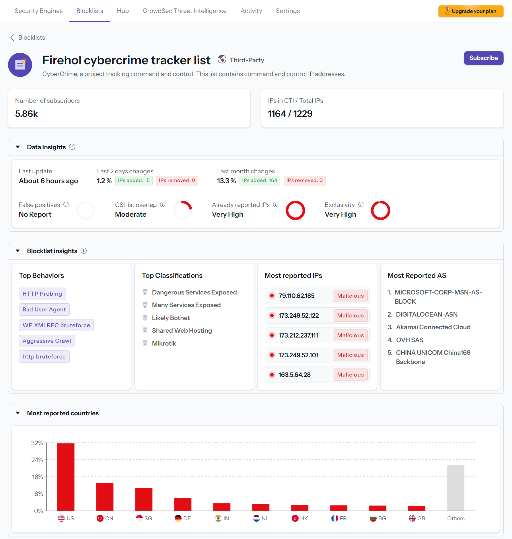Click the US flag icon

(x=61, y=518)
